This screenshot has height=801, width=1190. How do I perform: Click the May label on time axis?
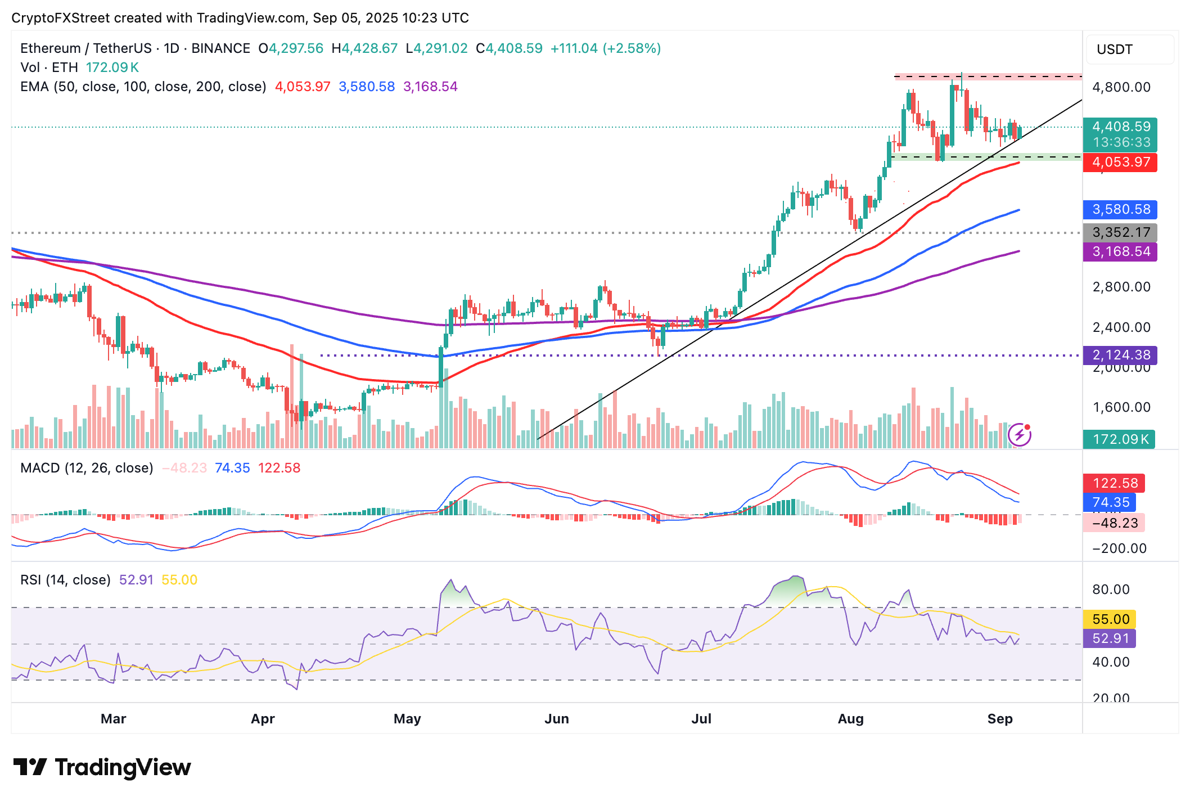pos(407,719)
